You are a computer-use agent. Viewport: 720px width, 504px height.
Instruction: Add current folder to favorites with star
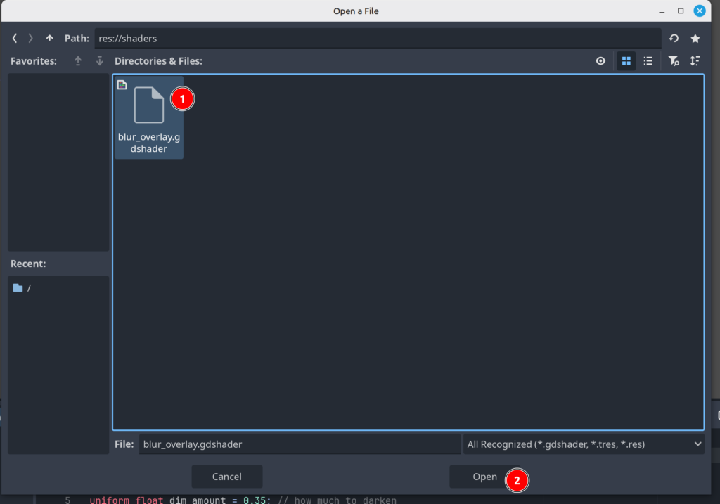pyautogui.click(x=695, y=39)
